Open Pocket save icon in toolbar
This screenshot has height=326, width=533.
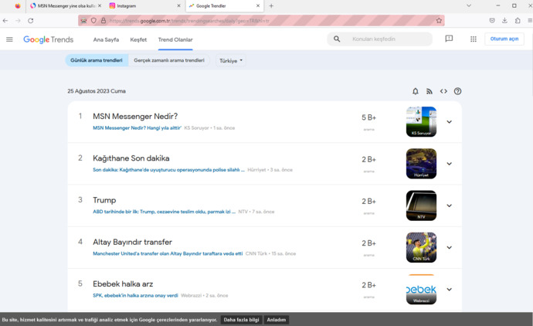click(x=492, y=21)
